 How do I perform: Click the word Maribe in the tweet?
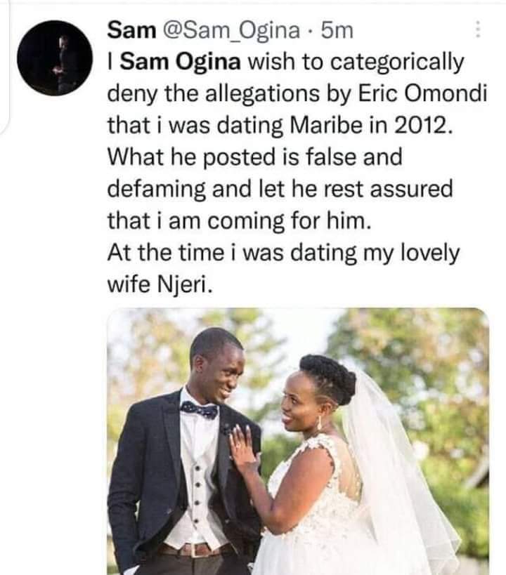[x=326, y=126]
